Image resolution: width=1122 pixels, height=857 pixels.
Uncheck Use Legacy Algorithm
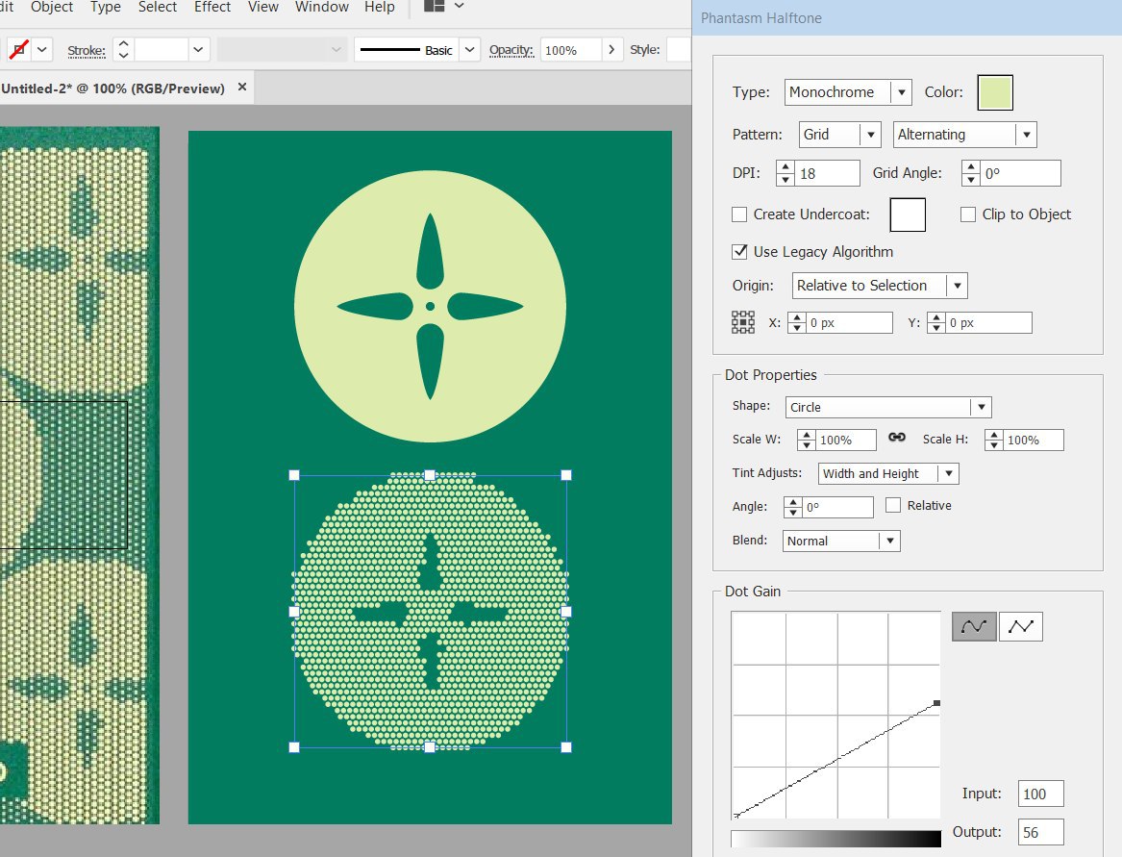point(739,251)
